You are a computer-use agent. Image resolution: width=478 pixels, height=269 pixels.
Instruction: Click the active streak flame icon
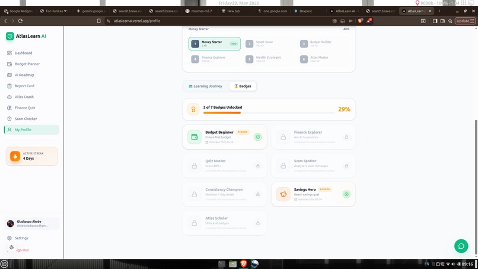(15, 156)
